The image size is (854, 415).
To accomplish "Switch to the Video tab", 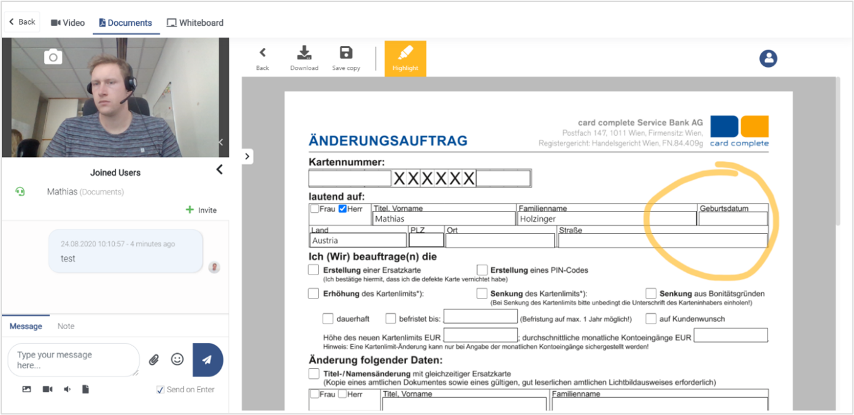I will click(67, 23).
